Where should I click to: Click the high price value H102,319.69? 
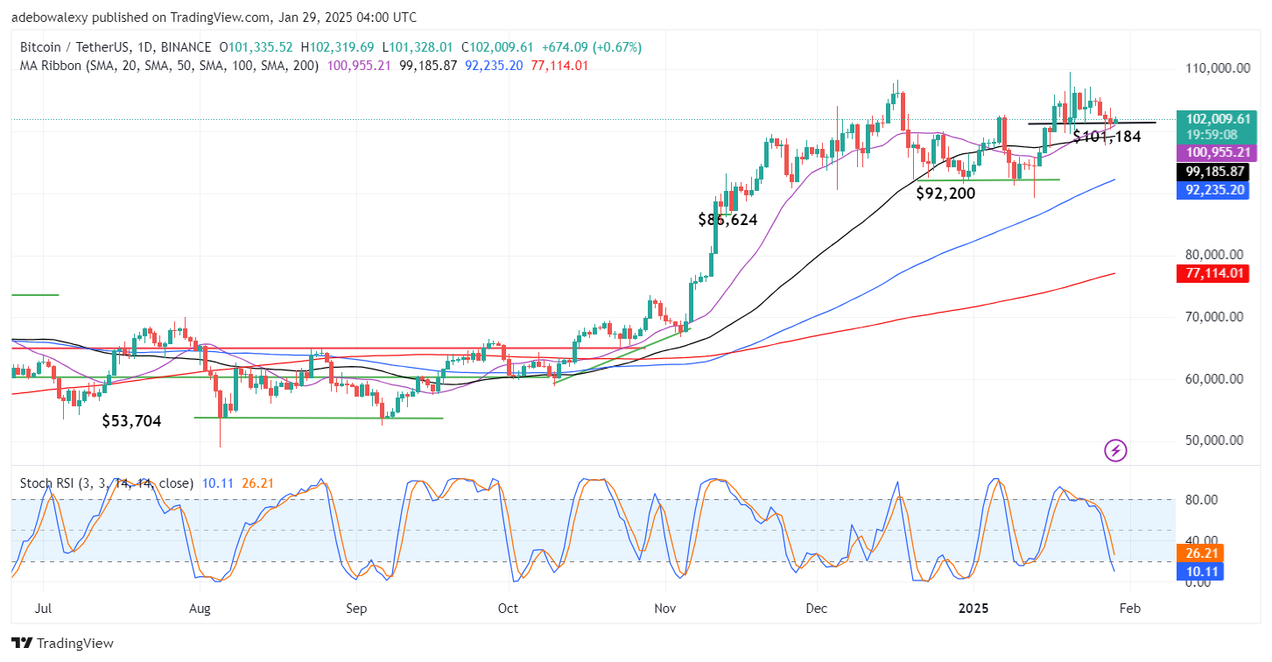[340, 47]
